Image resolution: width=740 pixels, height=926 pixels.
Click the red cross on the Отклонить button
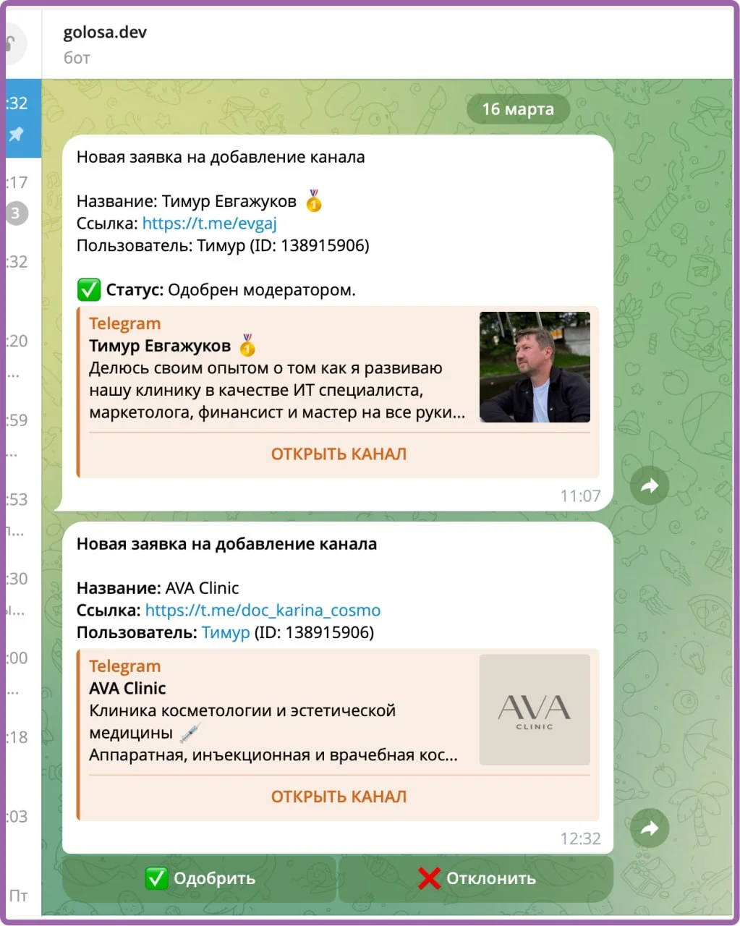point(429,878)
